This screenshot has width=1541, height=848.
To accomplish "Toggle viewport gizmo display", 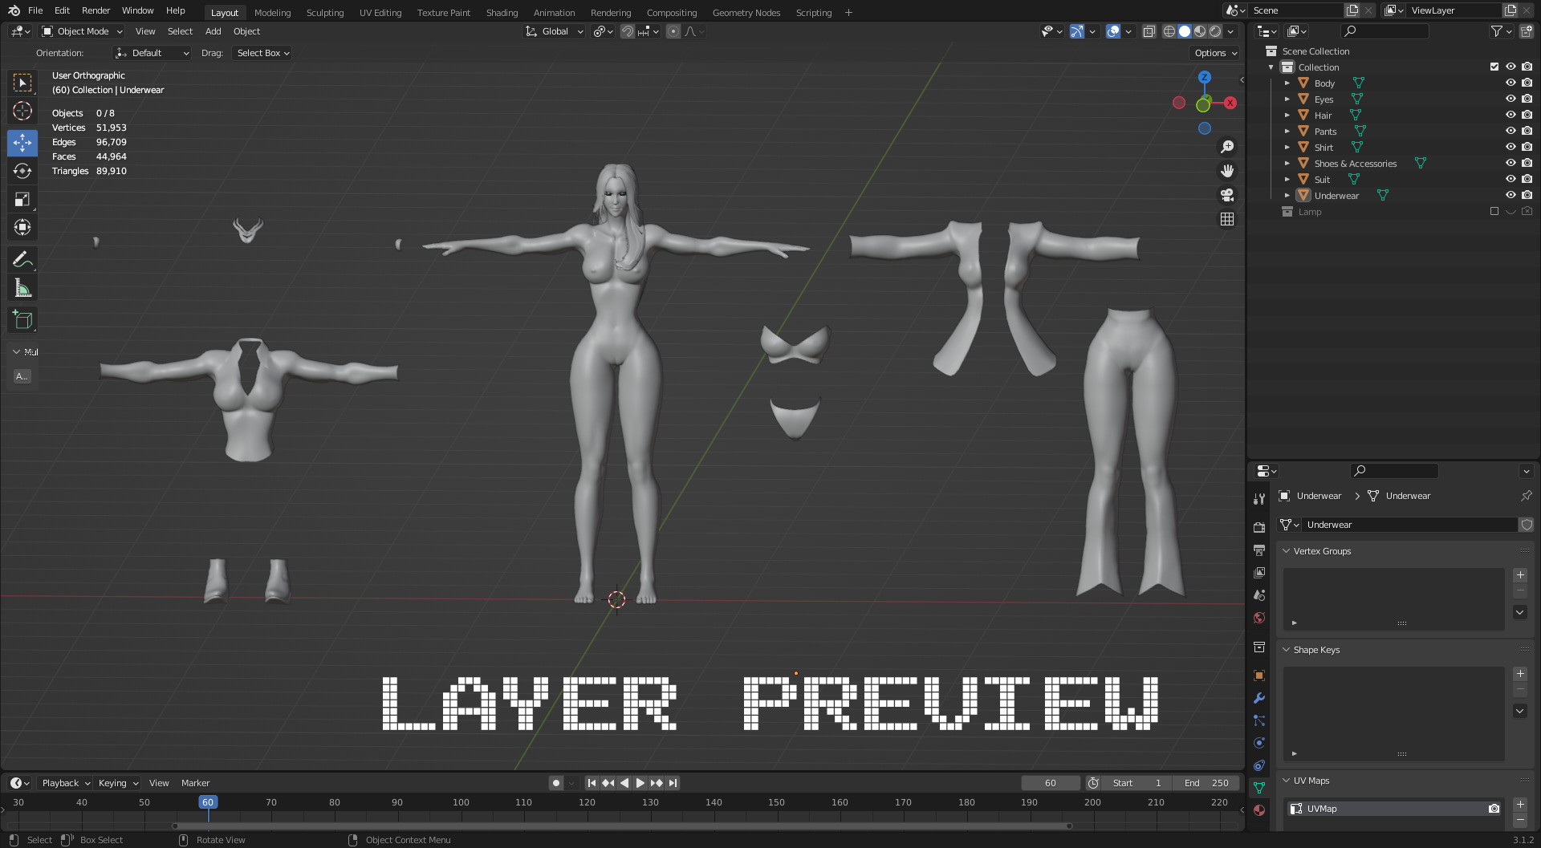I will pos(1077,31).
